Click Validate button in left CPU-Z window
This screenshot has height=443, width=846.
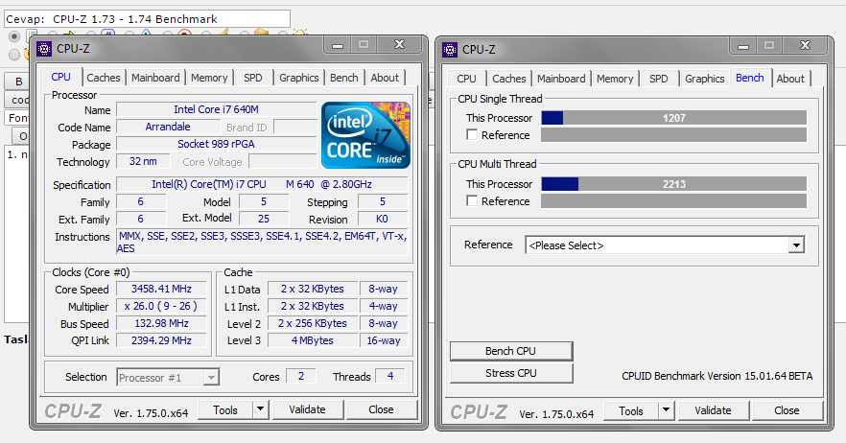point(308,409)
